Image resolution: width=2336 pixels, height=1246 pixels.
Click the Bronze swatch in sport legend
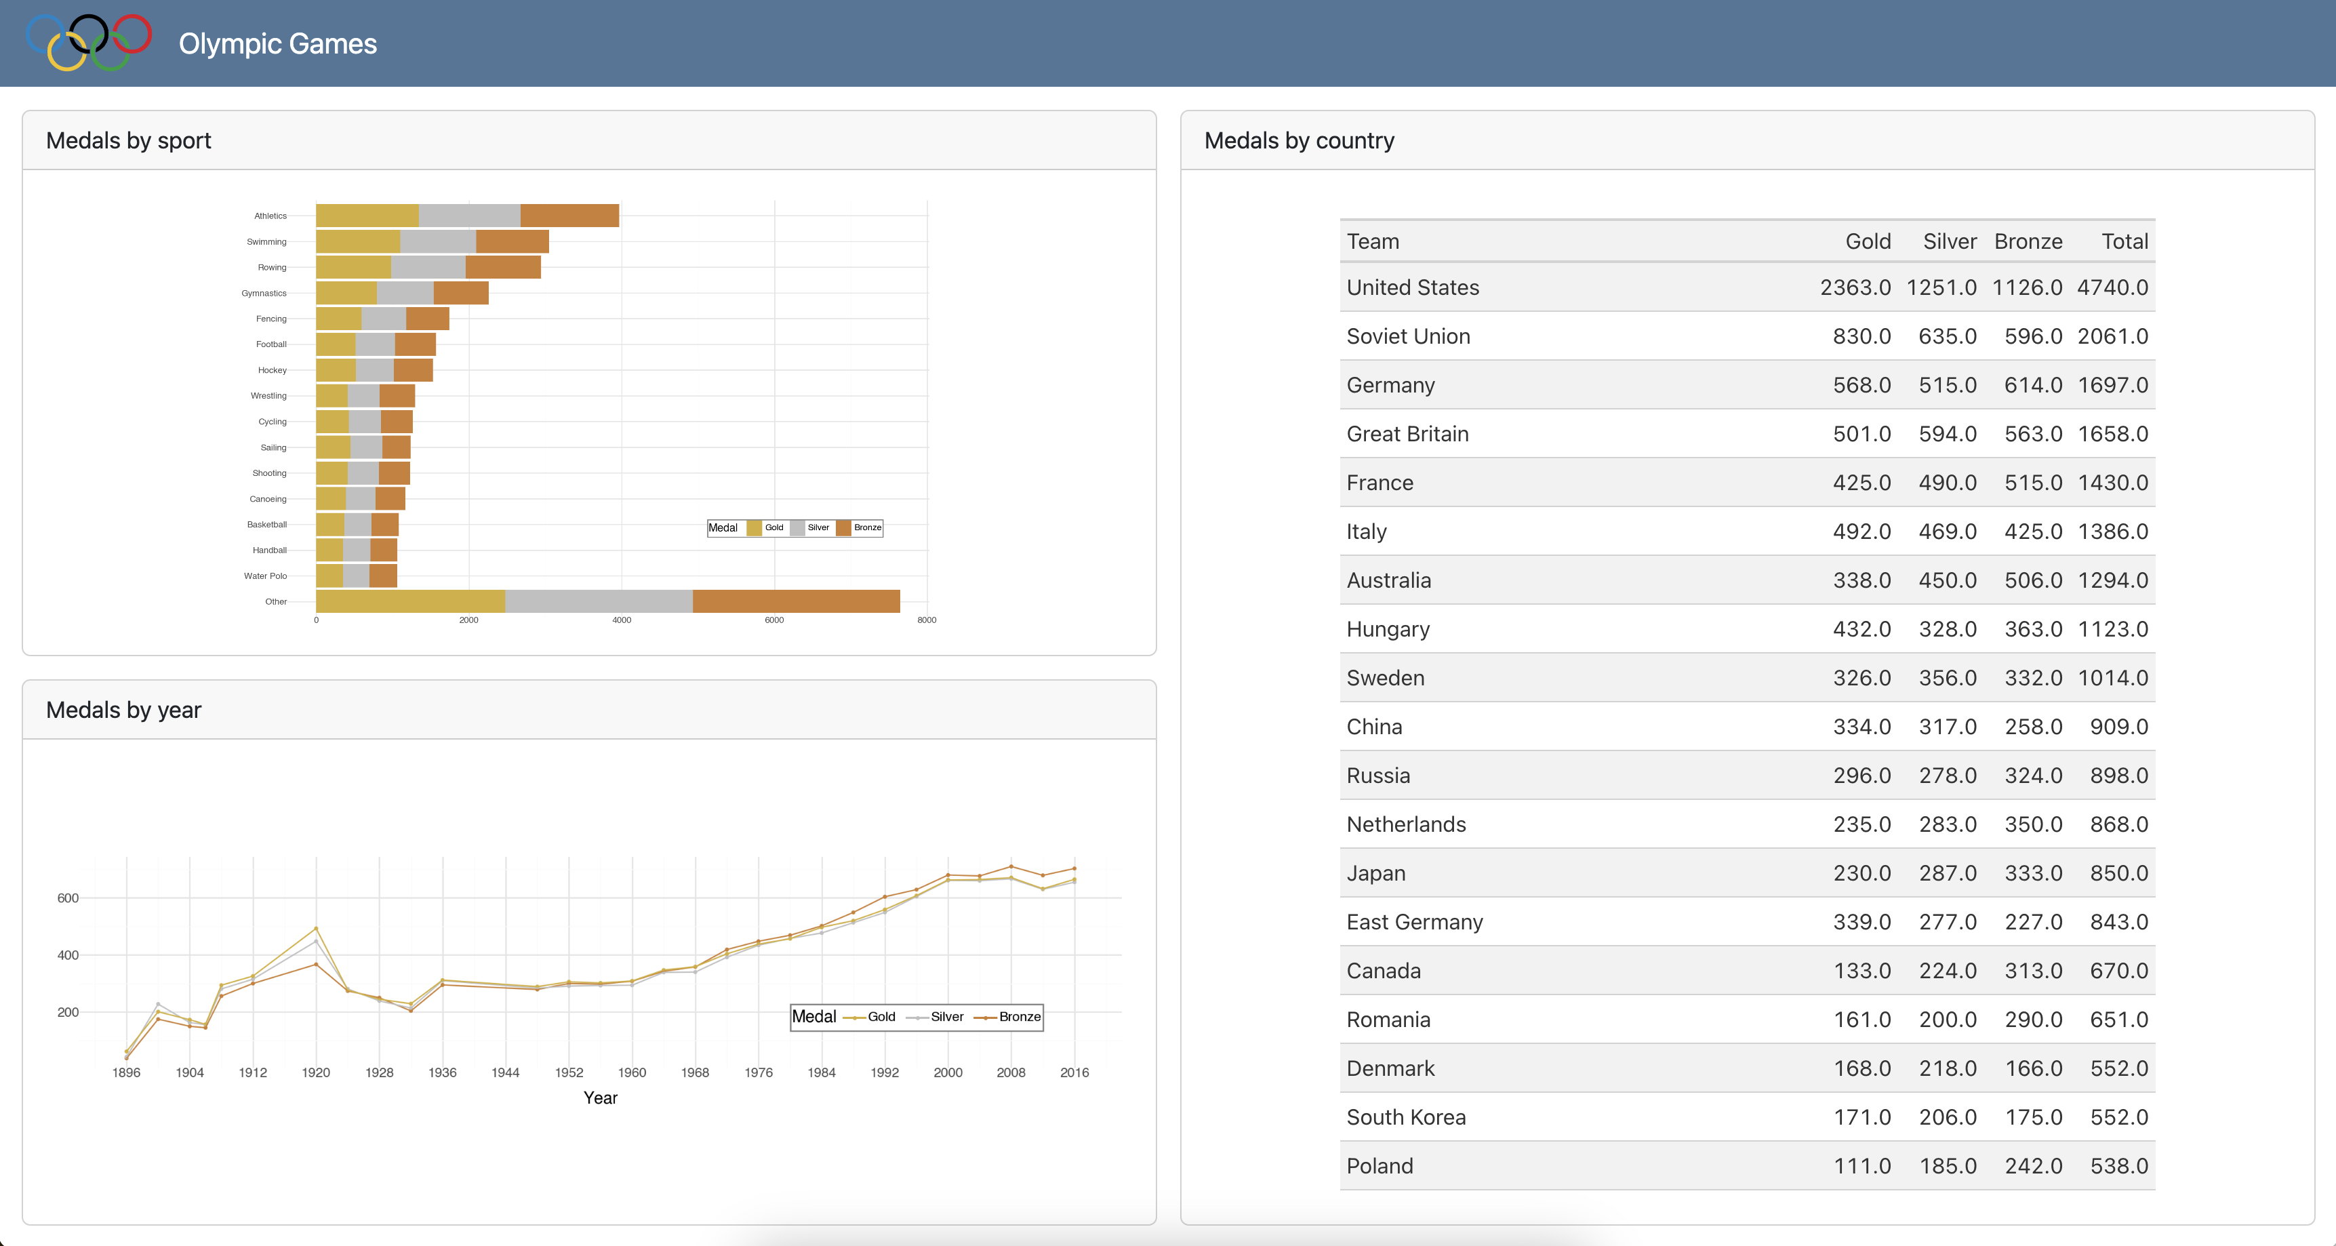pos(843,528)
